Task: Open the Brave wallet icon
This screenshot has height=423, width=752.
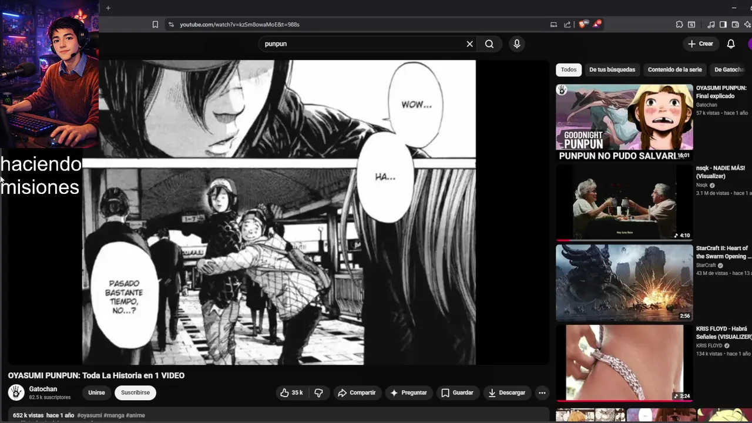Action: coord(736,25)
